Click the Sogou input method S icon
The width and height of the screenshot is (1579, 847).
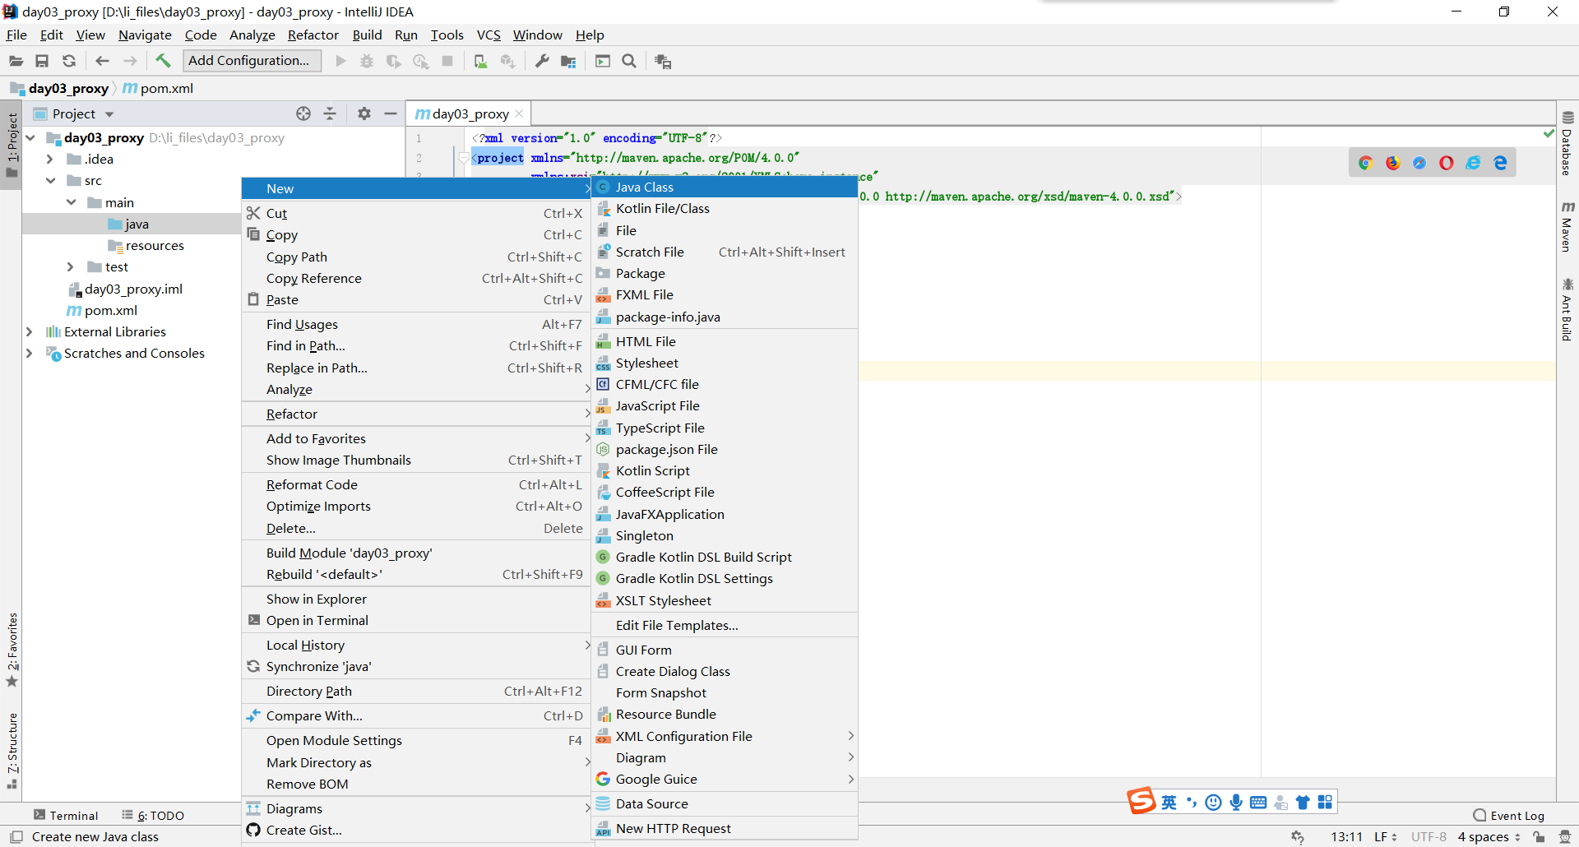pos(1141,801)
